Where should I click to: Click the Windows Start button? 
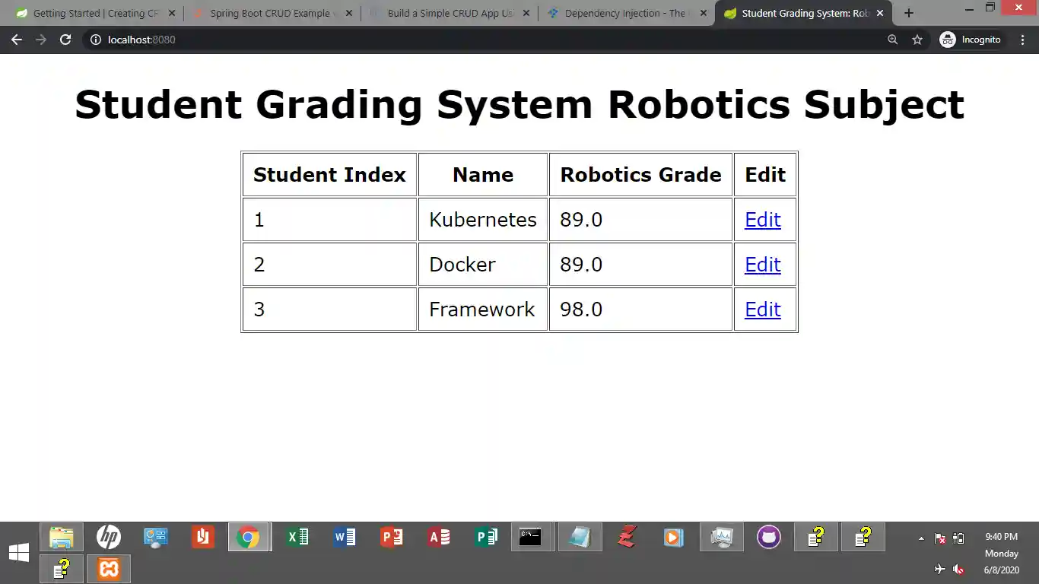(x=18, y=551)
